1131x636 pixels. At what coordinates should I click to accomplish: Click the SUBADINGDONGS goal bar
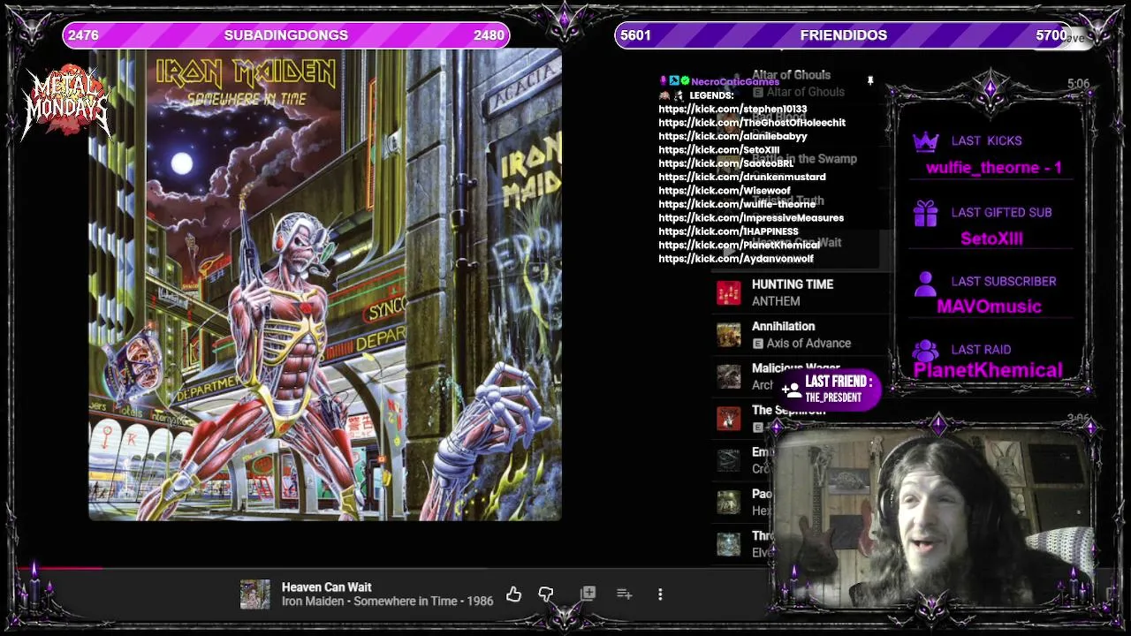[x=286, y=35]
